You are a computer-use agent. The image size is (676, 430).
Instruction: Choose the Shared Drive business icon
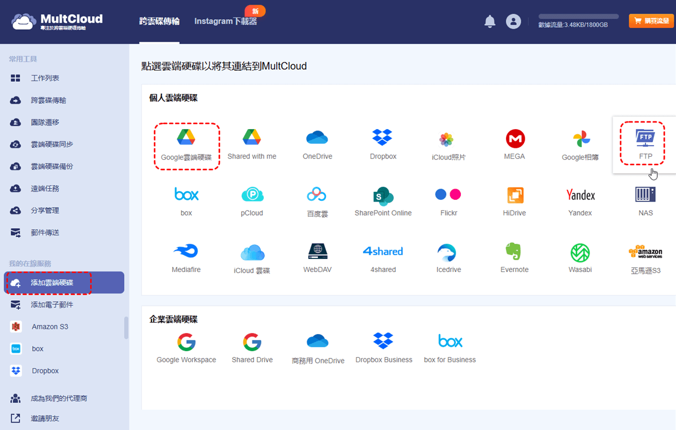coord(252,342)
